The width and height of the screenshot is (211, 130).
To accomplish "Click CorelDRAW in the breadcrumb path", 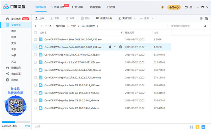I will (x=88, y=26).
